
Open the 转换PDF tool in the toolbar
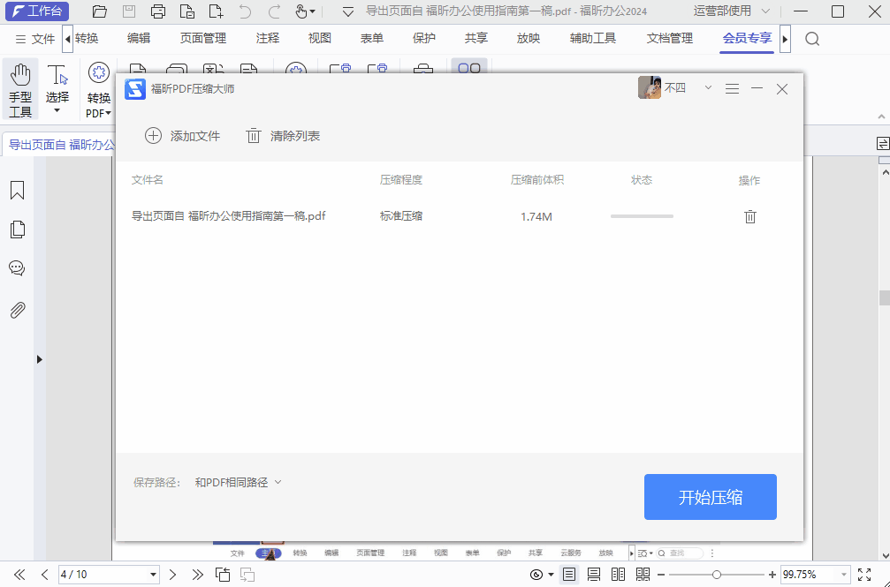(97, 89)
